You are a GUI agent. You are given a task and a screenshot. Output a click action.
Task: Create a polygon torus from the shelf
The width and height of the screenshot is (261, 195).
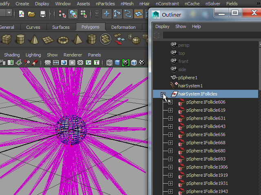pyautogui.click(x=63, y=40)
